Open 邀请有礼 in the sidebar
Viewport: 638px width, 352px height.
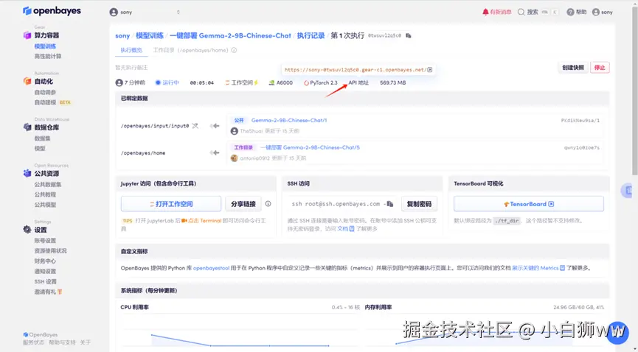(48, 292)
